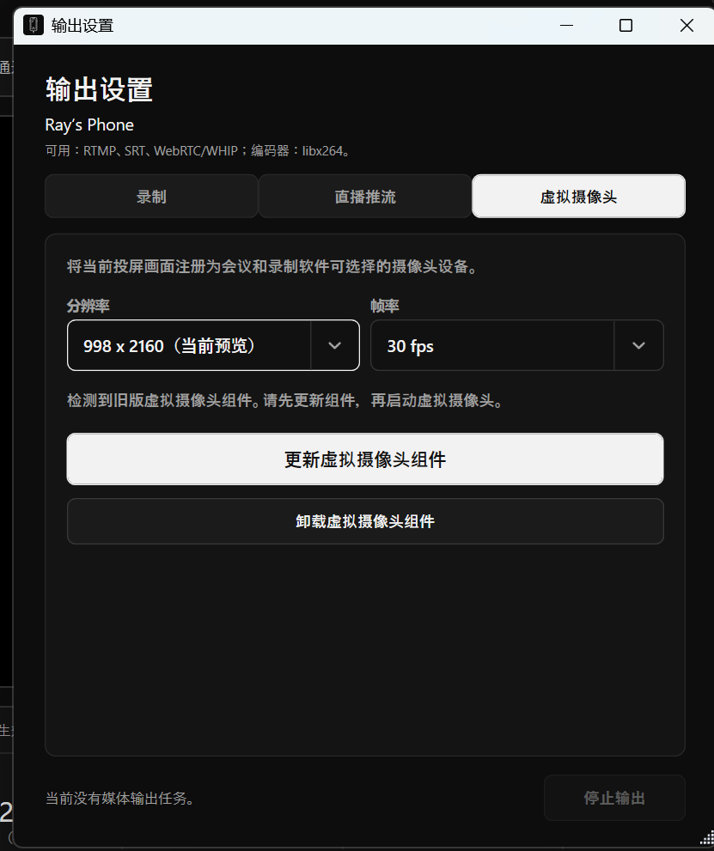Click the 分辨率 field label
The image size is (714, 851).
click(88, 306)
